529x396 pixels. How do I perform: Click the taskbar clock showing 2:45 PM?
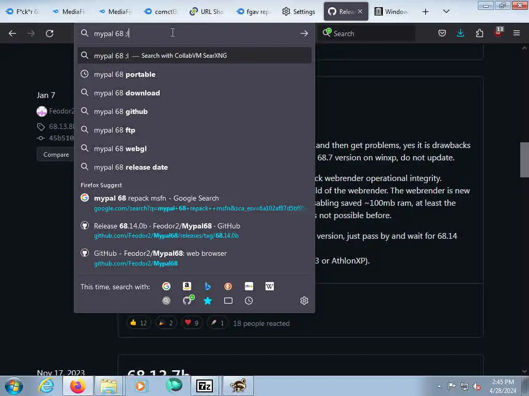[503, 386]
